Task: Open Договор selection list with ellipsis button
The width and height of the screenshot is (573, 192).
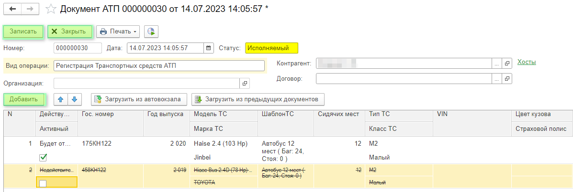Action: click(497, 78)
